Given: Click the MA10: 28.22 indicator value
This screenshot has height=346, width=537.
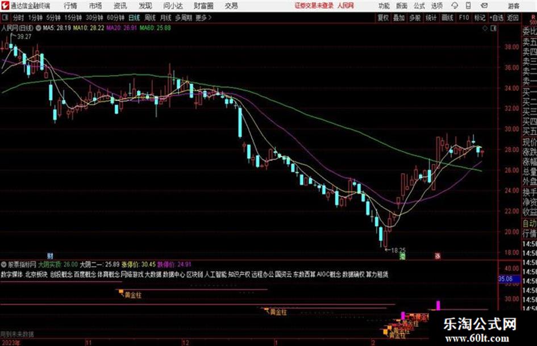Looking at the screenshot, I should [89, 28].
